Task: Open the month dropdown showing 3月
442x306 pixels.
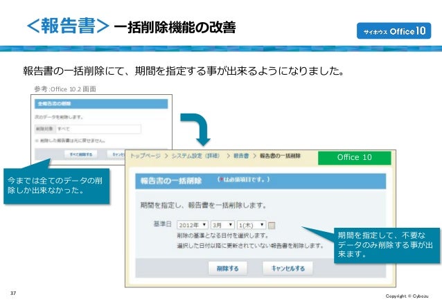Action: [222, 225]
